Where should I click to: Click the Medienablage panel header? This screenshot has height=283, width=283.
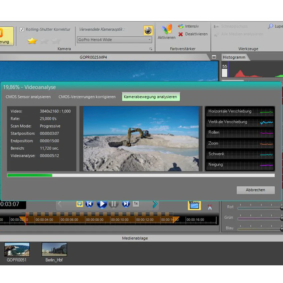point(135,238)
